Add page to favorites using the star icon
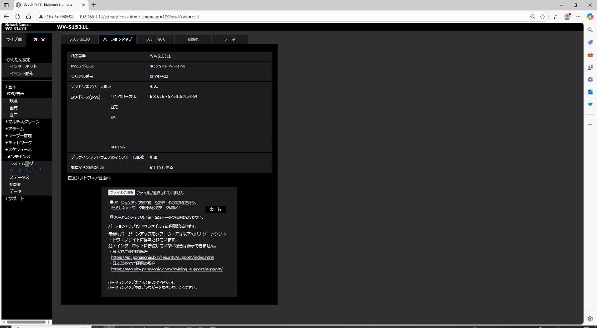 (x=543, y=16)
